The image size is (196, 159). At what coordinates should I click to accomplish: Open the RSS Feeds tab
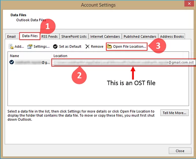pos(50,36)
